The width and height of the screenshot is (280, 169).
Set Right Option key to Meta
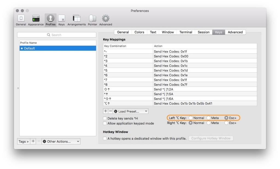(208, 123)
